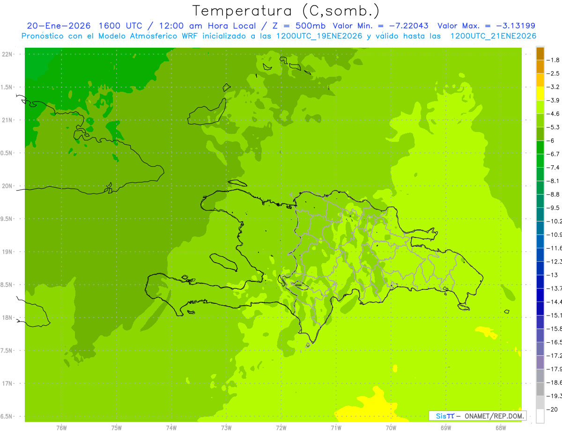The width and height of the screenshot is (562, 434).
Task: Click the 'ONAMET/REP.DOM.' credit label
Action: (495, 415)
